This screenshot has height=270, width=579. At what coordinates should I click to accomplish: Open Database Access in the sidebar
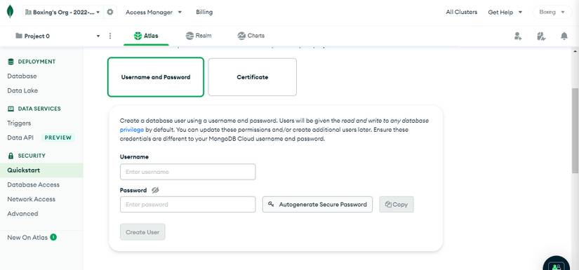coord(33,185)
